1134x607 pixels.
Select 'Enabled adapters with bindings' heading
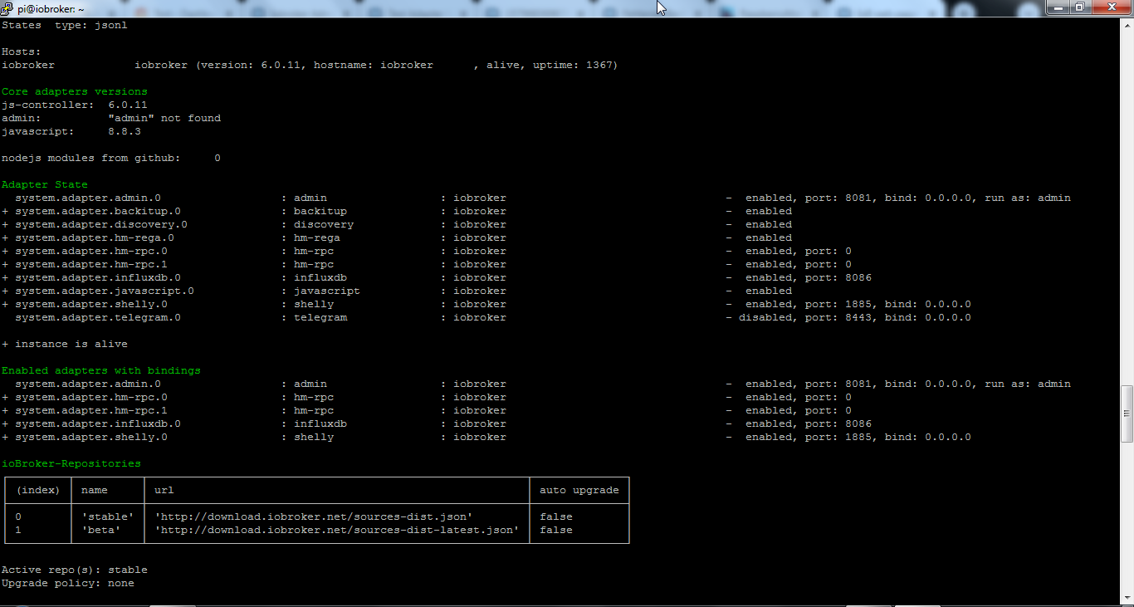coord(101,370)
